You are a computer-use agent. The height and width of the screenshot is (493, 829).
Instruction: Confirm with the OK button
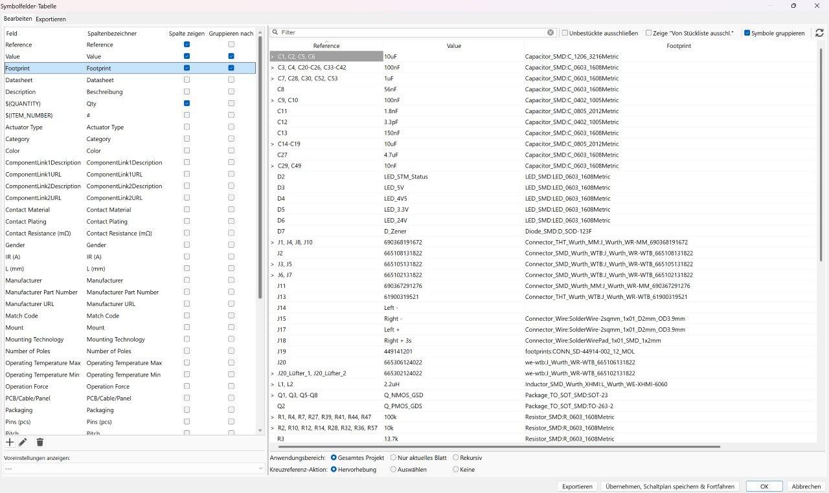pos(764,487)
